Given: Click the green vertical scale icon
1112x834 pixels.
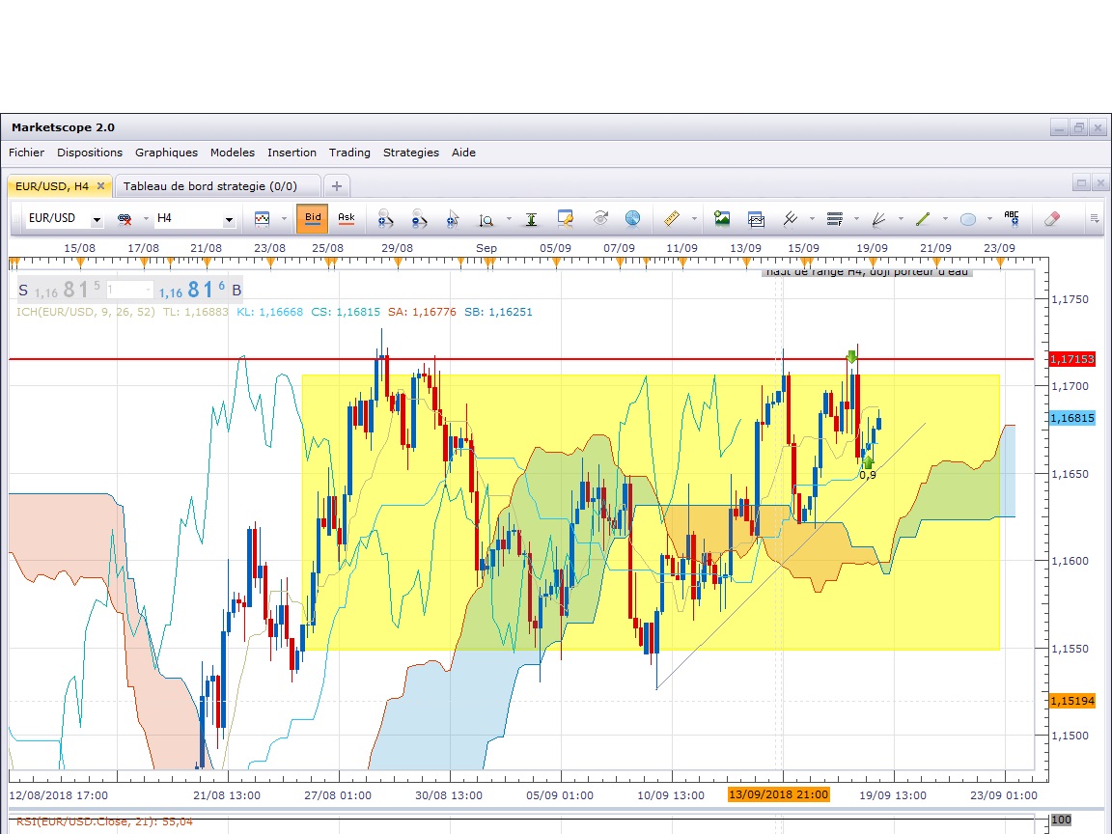Looking at the screenshot, I should tap(531, 219).
